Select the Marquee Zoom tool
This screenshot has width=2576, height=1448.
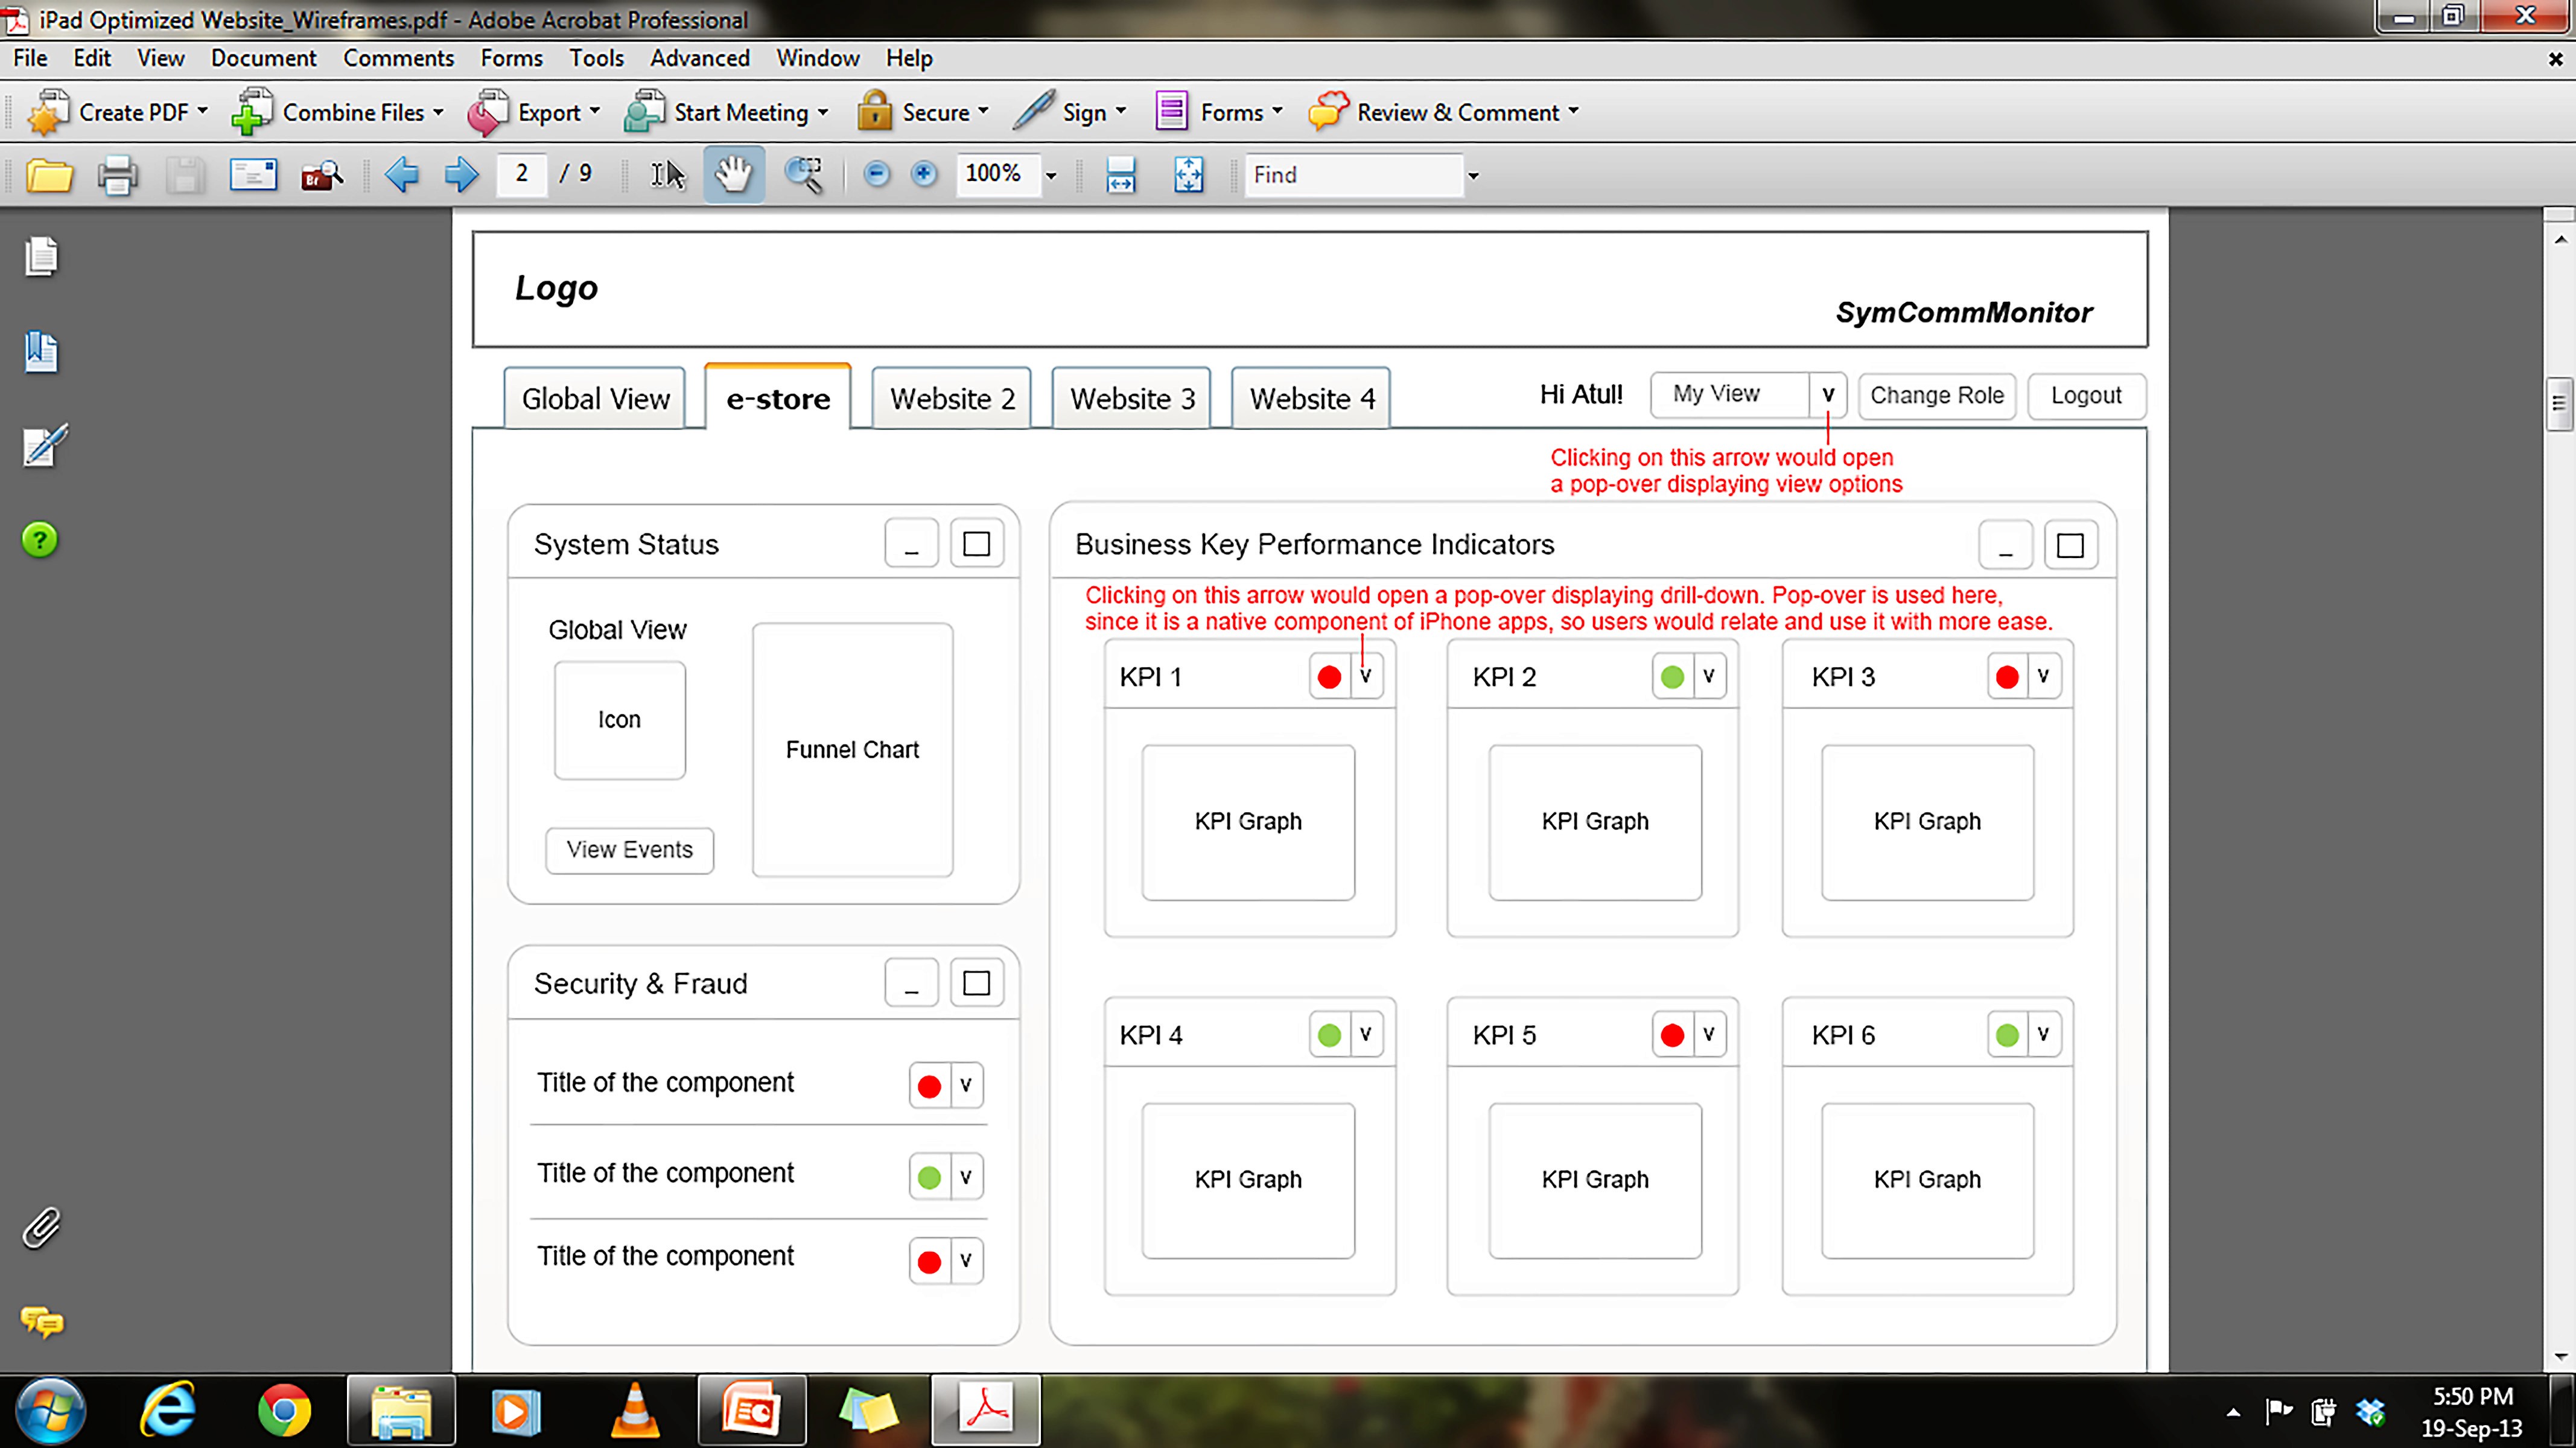coord(803,175)
